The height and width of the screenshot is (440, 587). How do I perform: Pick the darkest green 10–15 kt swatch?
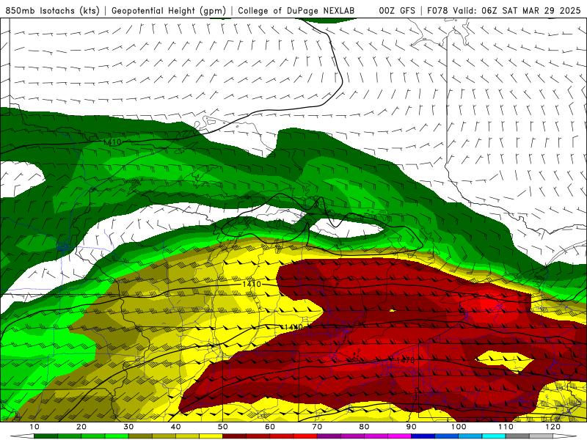45,437
